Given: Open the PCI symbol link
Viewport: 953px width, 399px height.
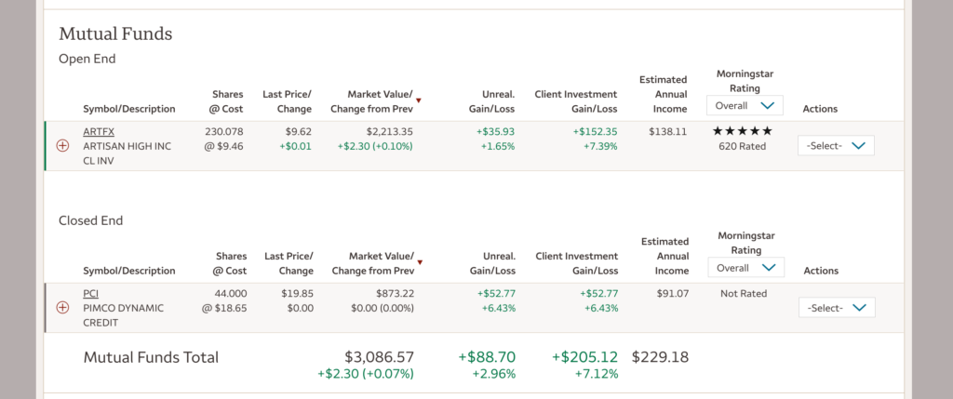Looking at the screenshot, I should [x=90, y=293].
